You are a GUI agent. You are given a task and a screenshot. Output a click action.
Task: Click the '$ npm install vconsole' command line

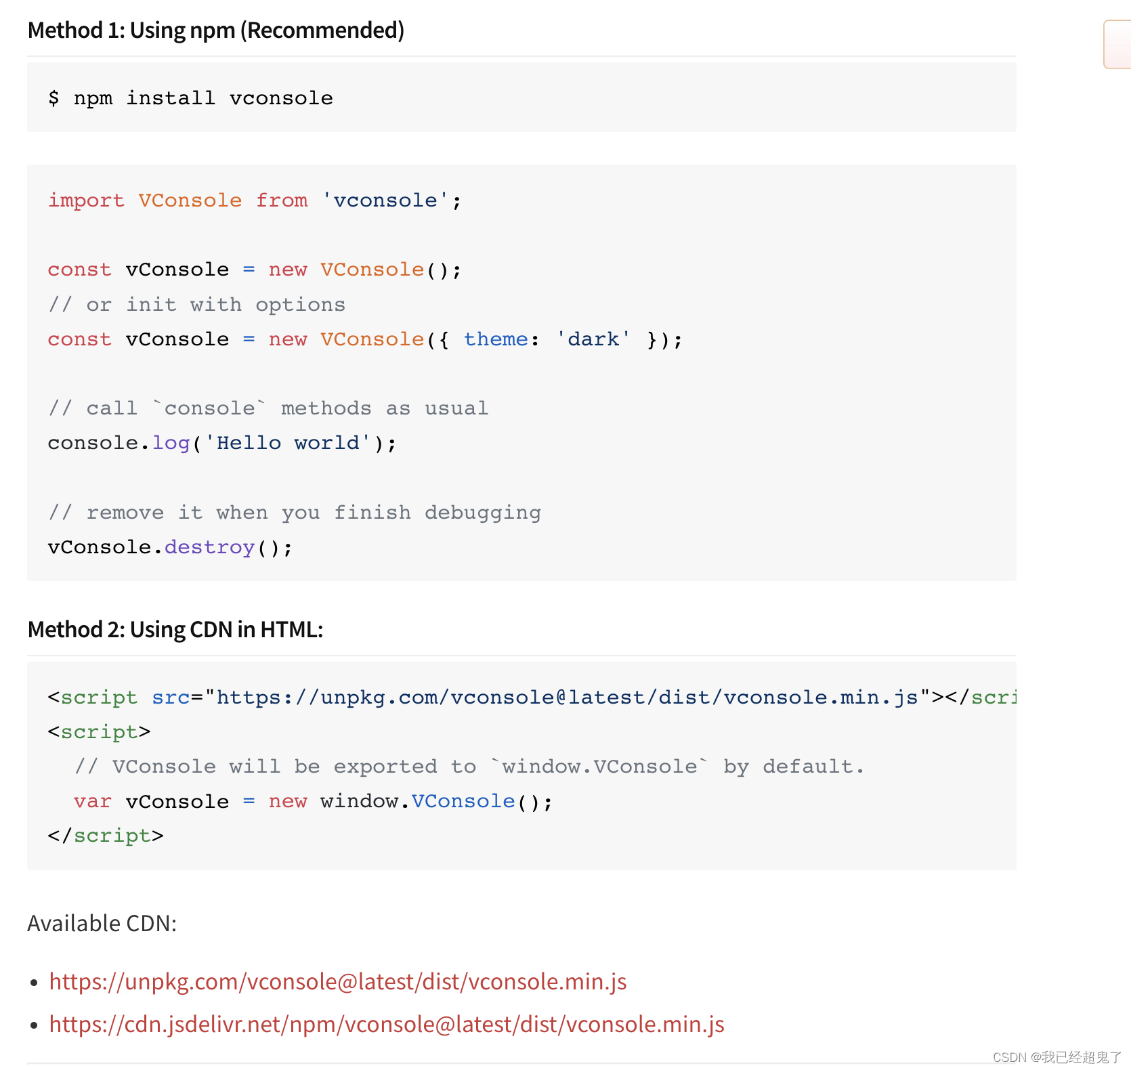point(190,98)
